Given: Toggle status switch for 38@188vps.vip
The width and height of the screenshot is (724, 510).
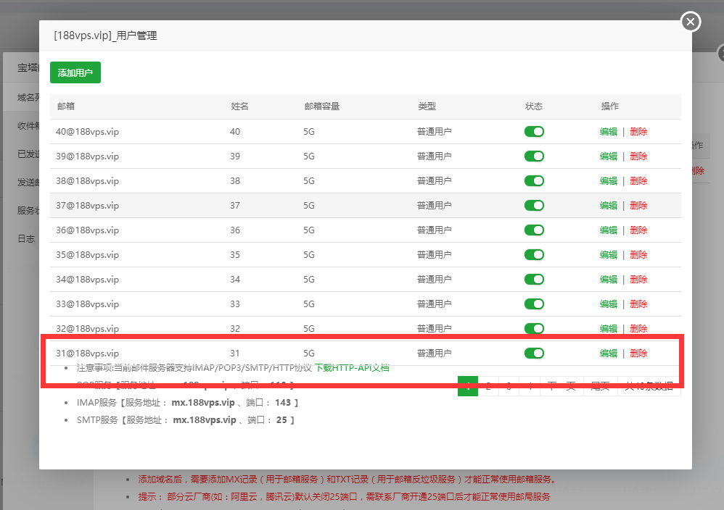Looking at the screenshot, I should pos(534,181).
